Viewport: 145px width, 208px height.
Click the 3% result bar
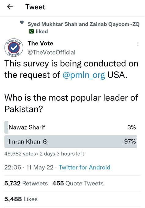[6, 127]
